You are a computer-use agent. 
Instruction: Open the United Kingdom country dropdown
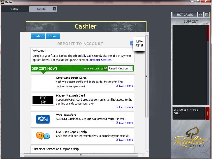point(121,68)
